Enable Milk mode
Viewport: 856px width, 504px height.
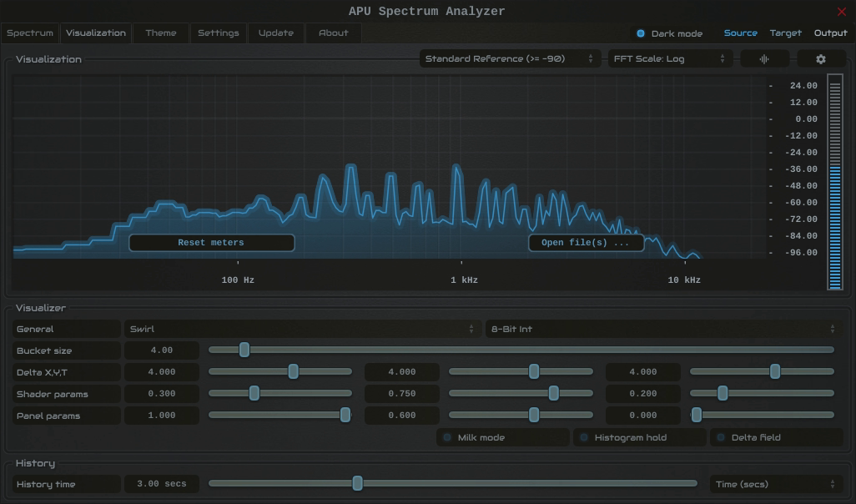(x=502, y=437)
